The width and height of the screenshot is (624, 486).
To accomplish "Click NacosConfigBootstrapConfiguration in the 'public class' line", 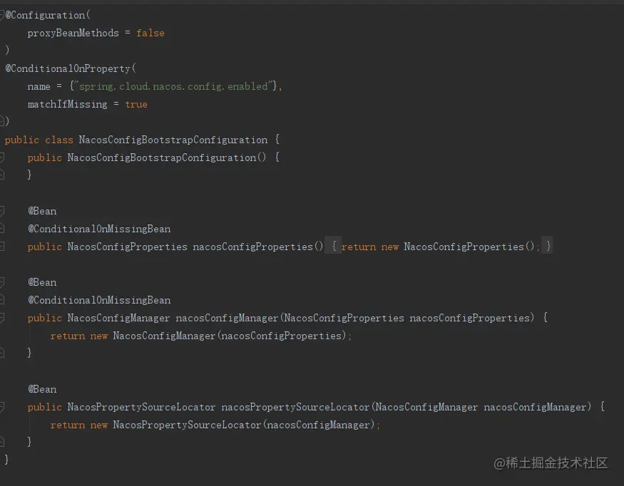I will pos(173,140).
